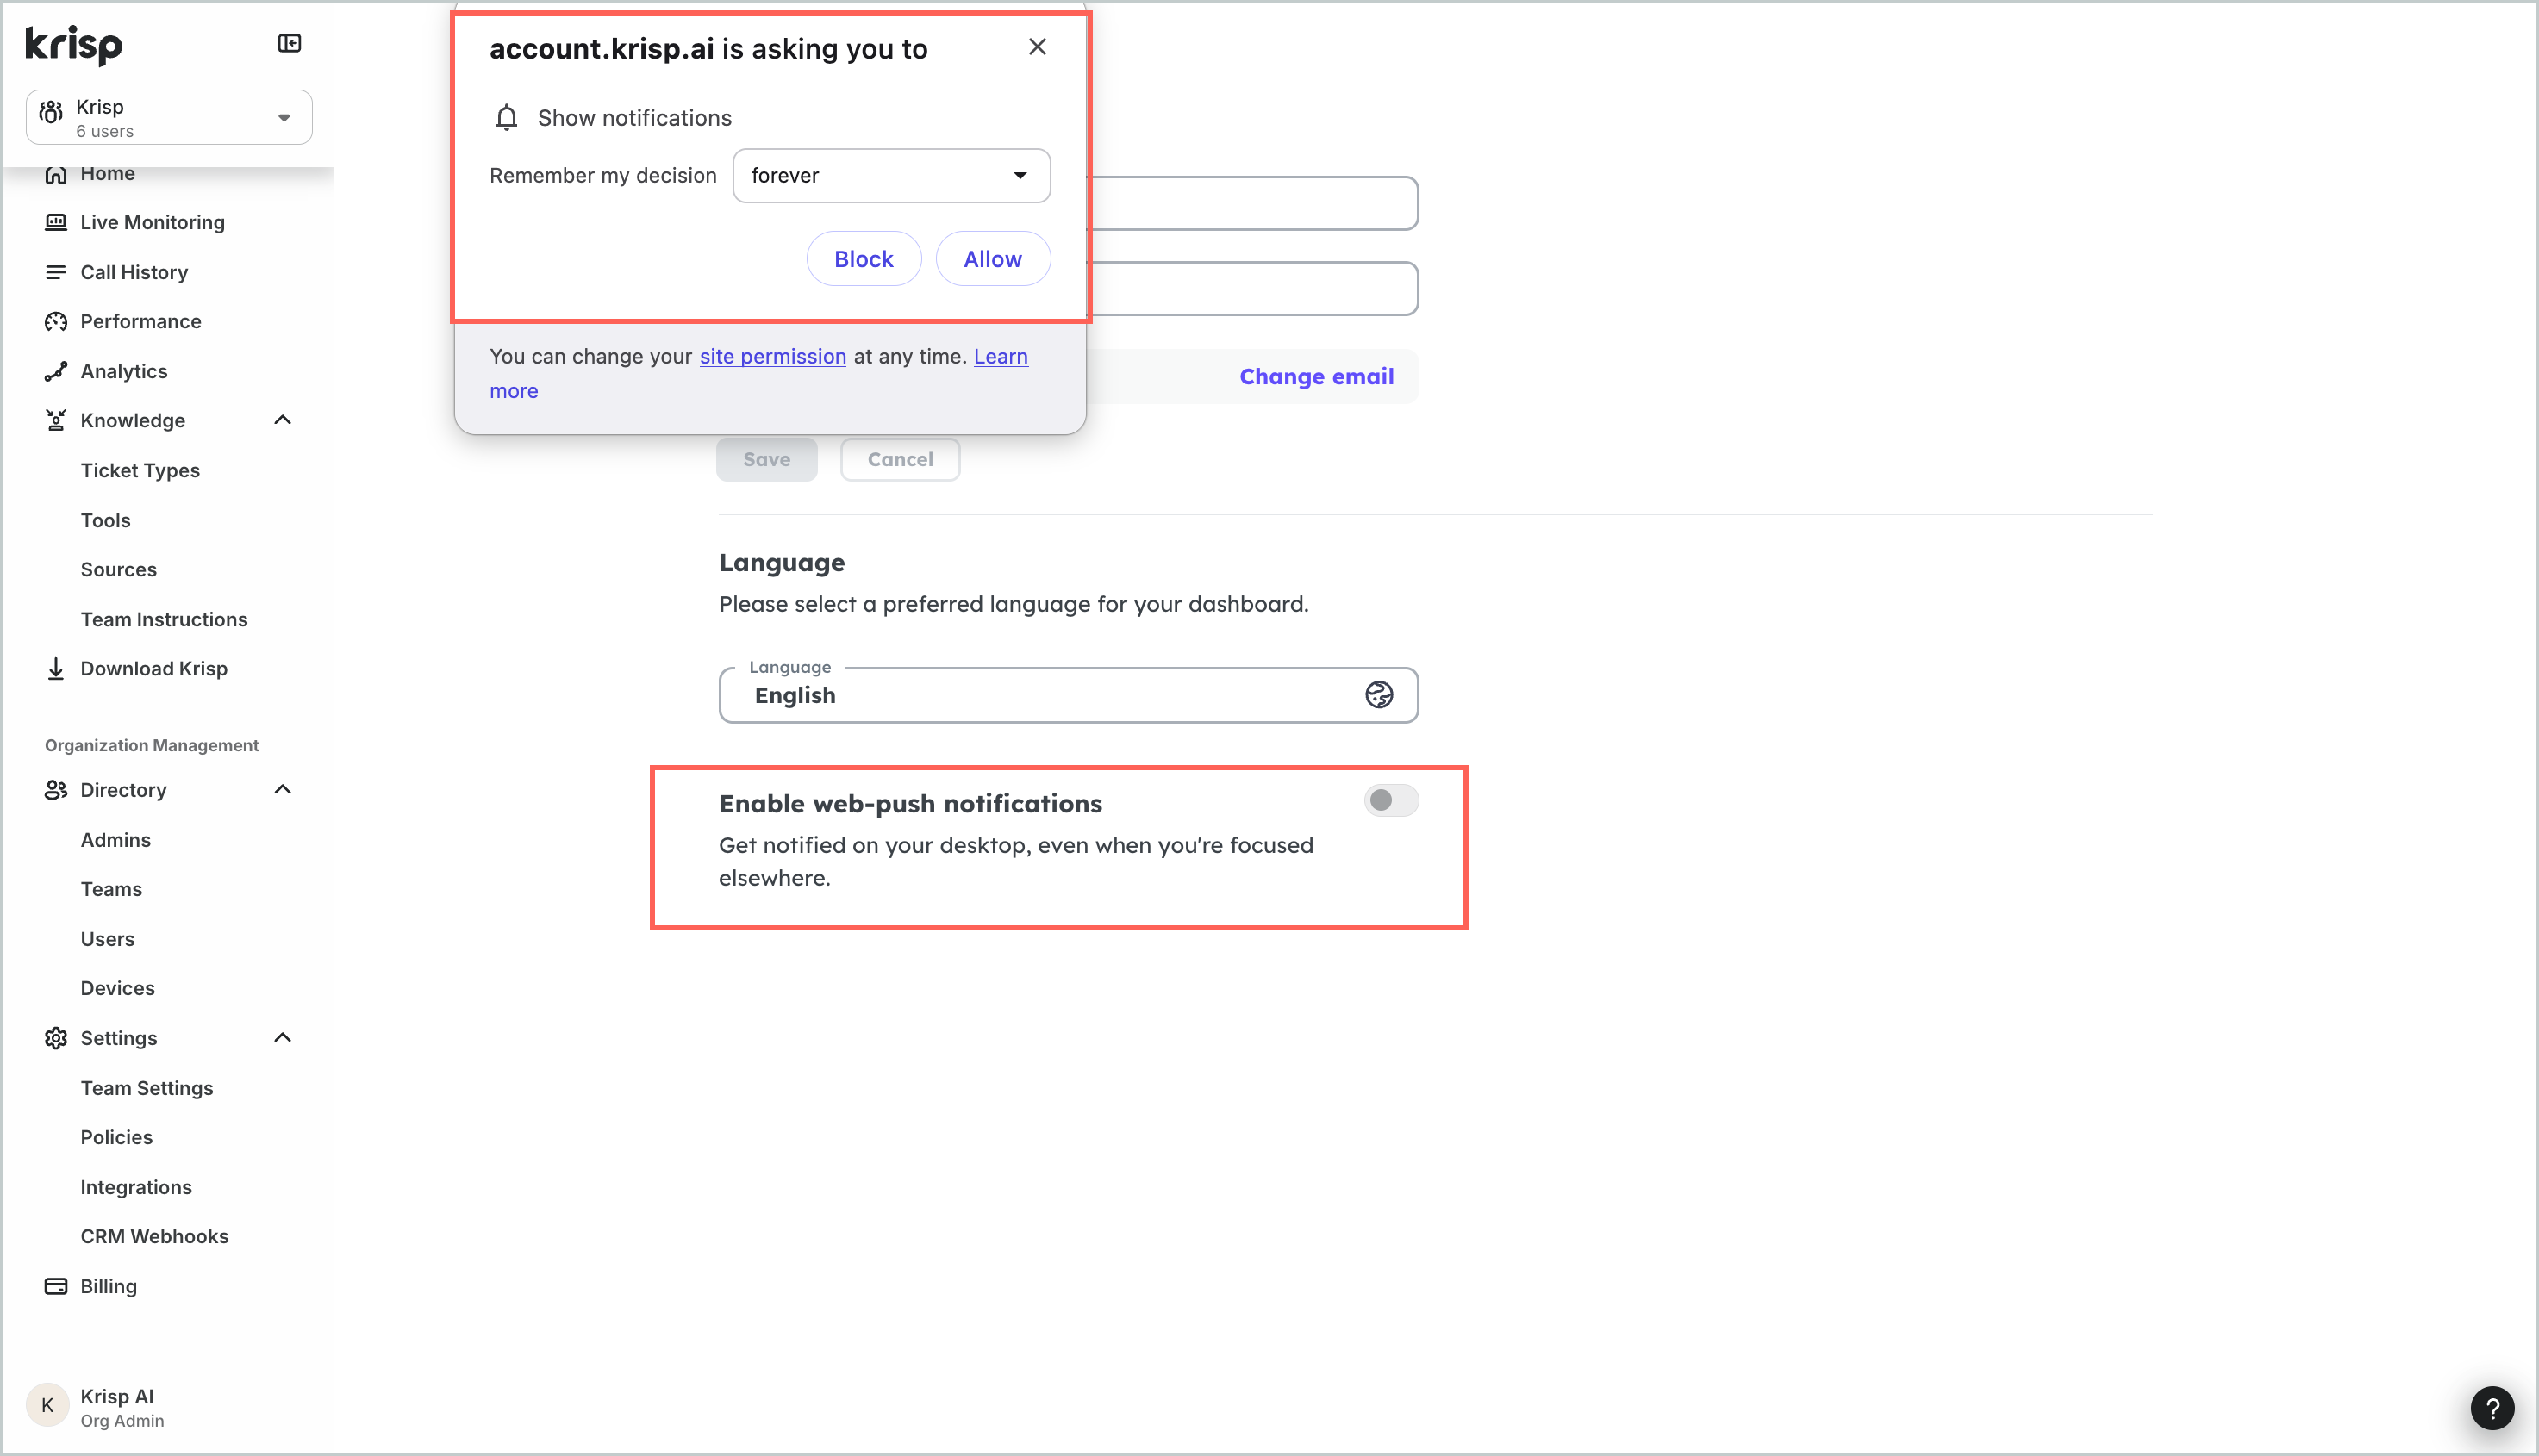Image resolution: width=2539 pixels, height=1456 pixels.
Task: Collapse the sidebar using the panel icon
Action: [x=289, y=43]
